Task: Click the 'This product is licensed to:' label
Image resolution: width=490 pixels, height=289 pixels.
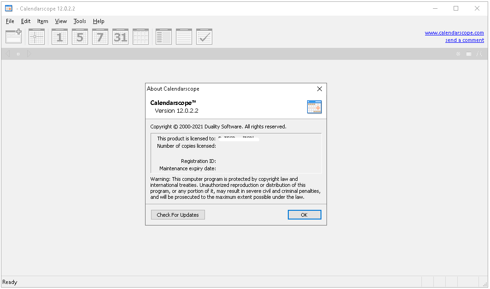Action: (186, 139)
